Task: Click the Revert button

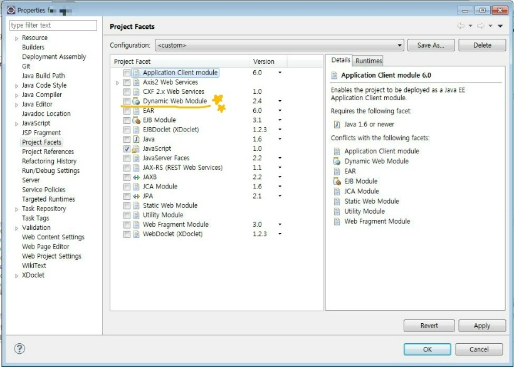Action: click(429, 326)
